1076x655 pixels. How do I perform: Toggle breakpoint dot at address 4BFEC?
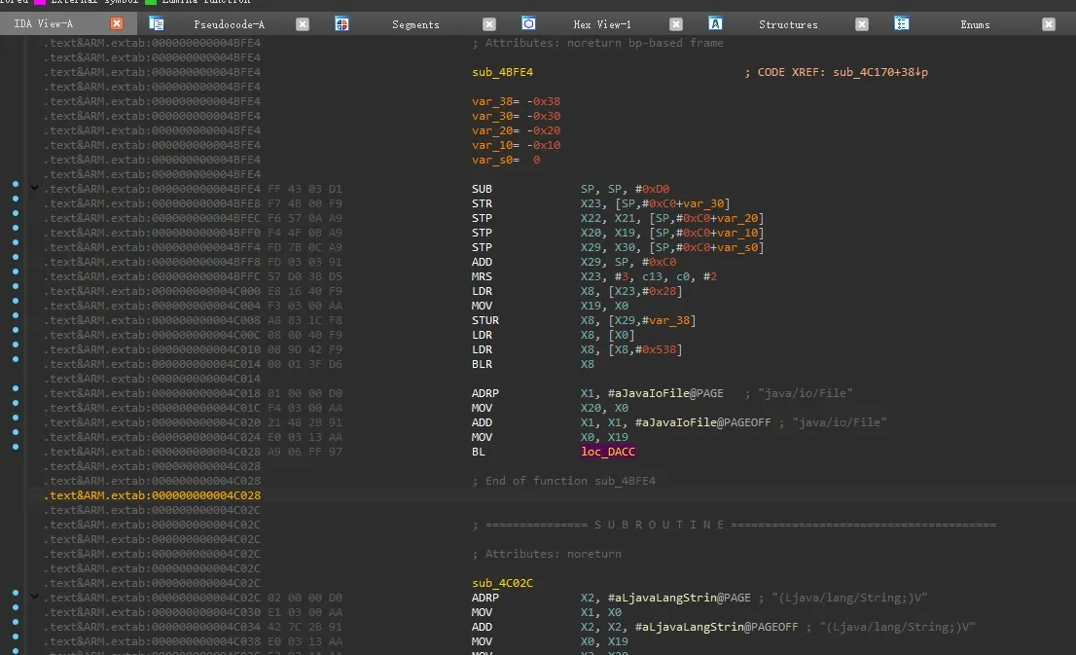(16, 213)
